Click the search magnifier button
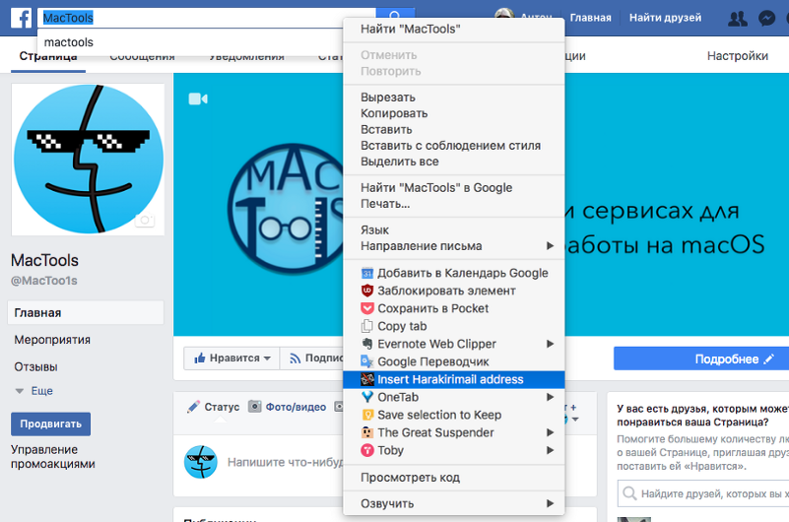 [x=395, y=13]
